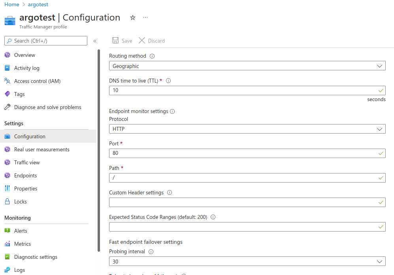Click the Discard button
Viewport: 394px width, 275px height.
pos(152,41)
